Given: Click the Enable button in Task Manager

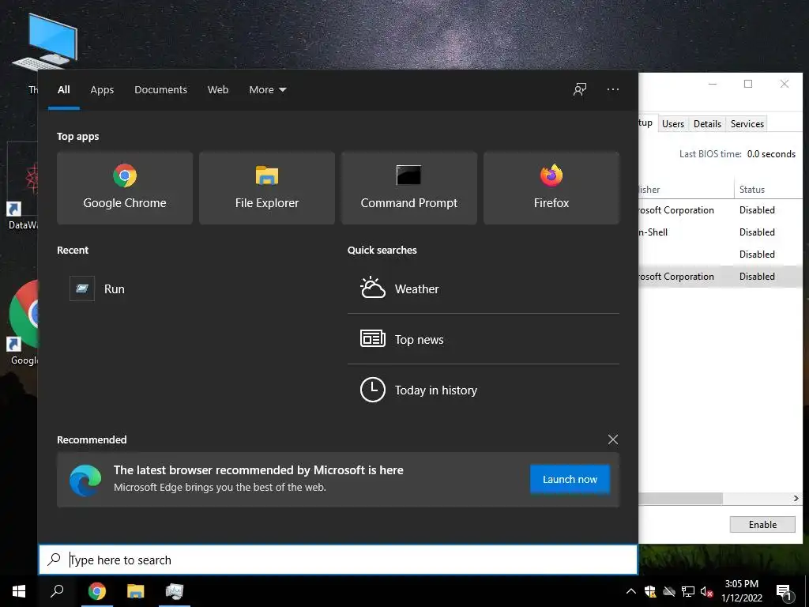Looking at the screenshot, I should click(762, 525).
